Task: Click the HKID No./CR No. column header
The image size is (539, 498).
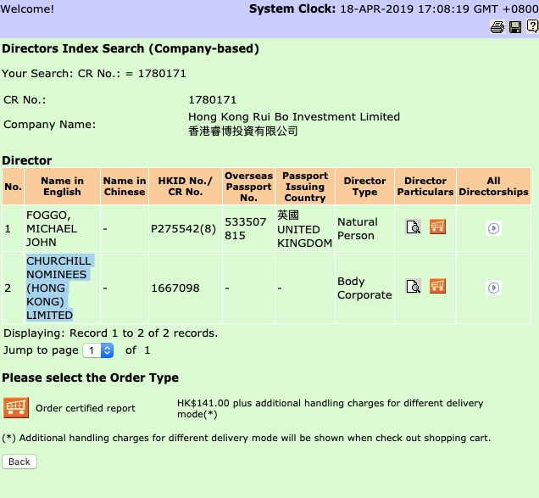Action: point(186,187)
